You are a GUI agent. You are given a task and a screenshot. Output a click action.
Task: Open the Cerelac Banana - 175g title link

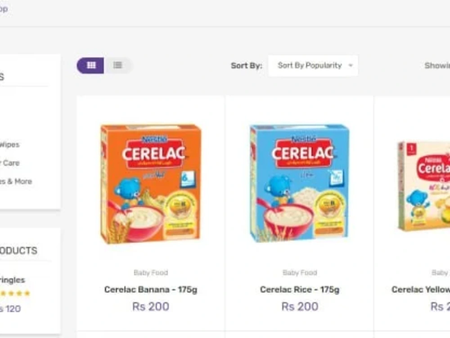[151, 289]
